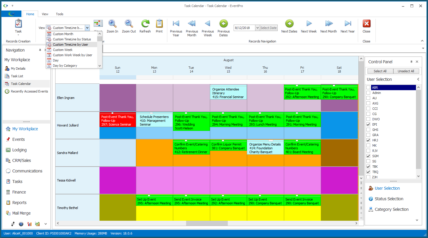Click the horizontal calendar scrollbar thumb
This screenshot has height=238, width=428.
click(x=207, y=223)
